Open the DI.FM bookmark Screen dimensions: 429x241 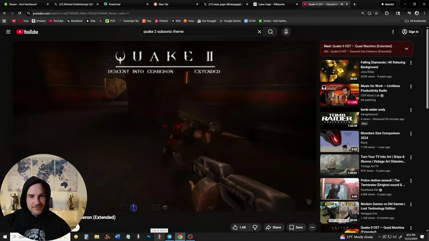[250, 21]
